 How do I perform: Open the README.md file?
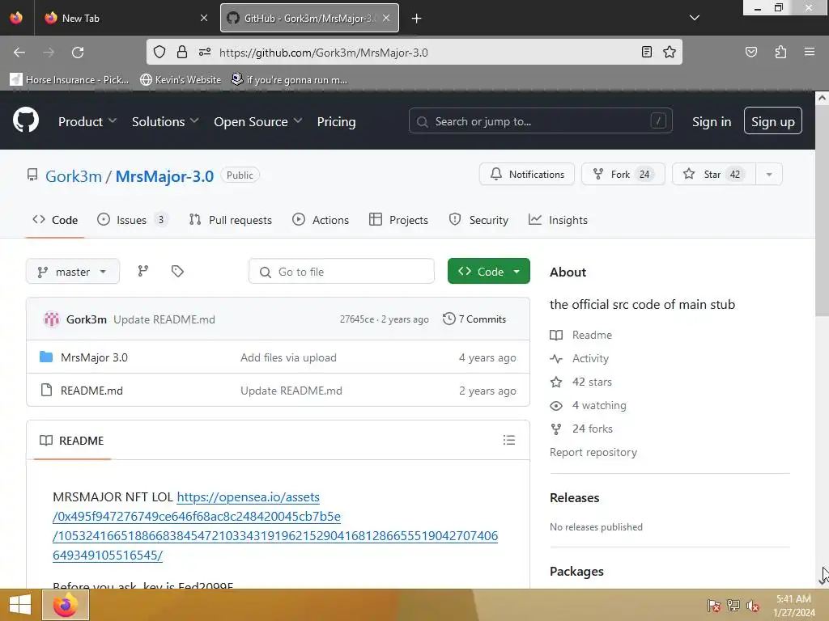[x=91, y=391]
